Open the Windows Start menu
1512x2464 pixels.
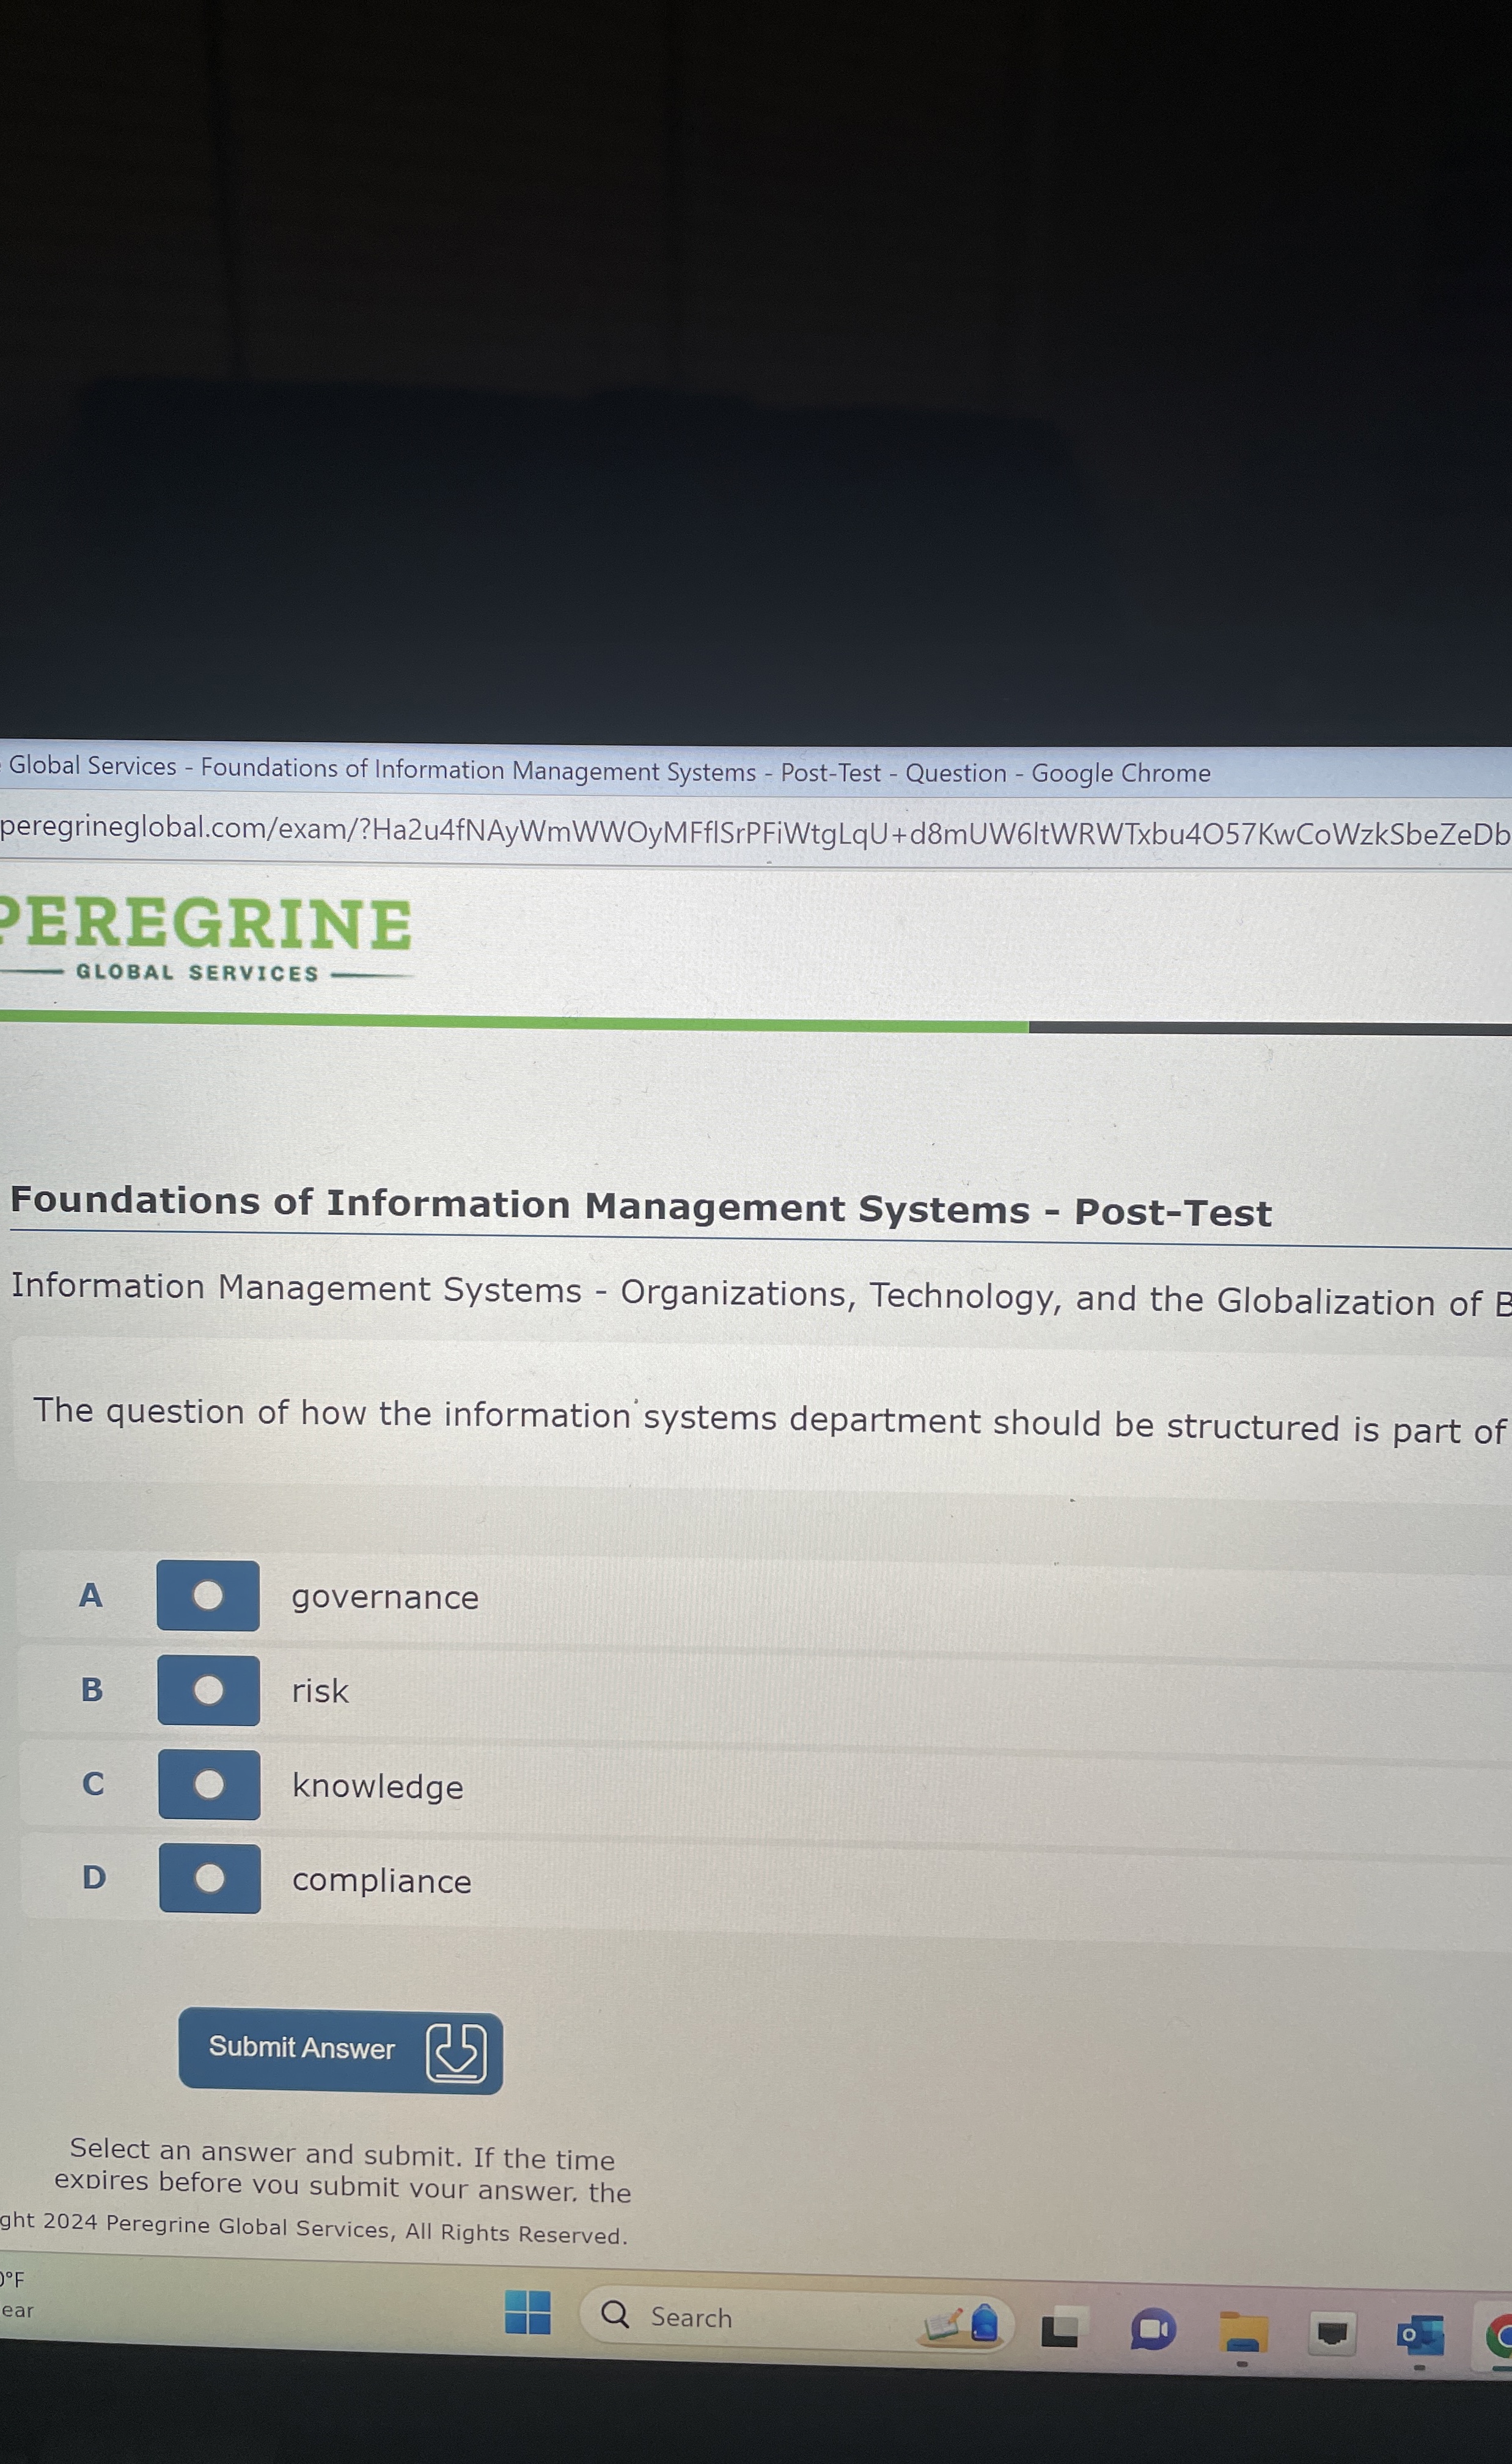tap(528, 2313)
